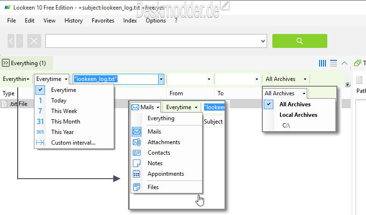Click the Path document icon

(359, 80)
